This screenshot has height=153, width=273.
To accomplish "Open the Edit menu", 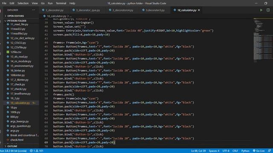I will [12, 3].
